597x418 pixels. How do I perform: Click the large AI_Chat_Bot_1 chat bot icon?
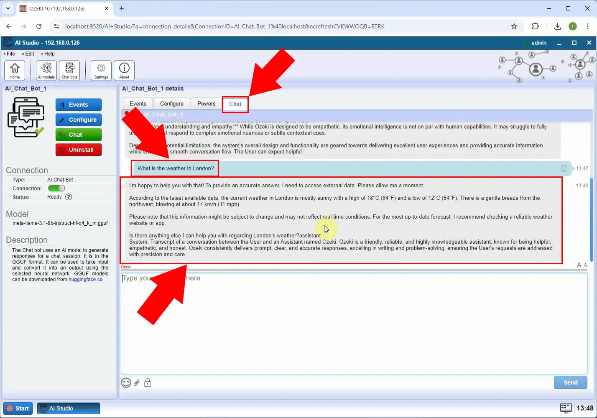pos(26,117)
